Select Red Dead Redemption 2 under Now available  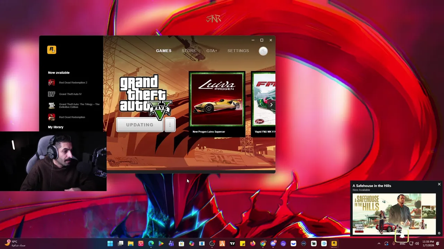[73, 83]
